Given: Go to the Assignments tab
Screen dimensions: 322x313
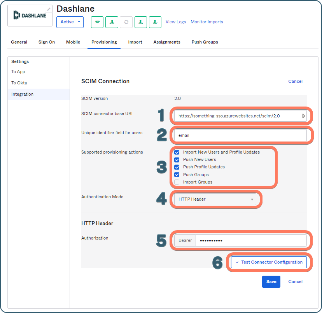Looking at the screenshot, I should point(167,42).
